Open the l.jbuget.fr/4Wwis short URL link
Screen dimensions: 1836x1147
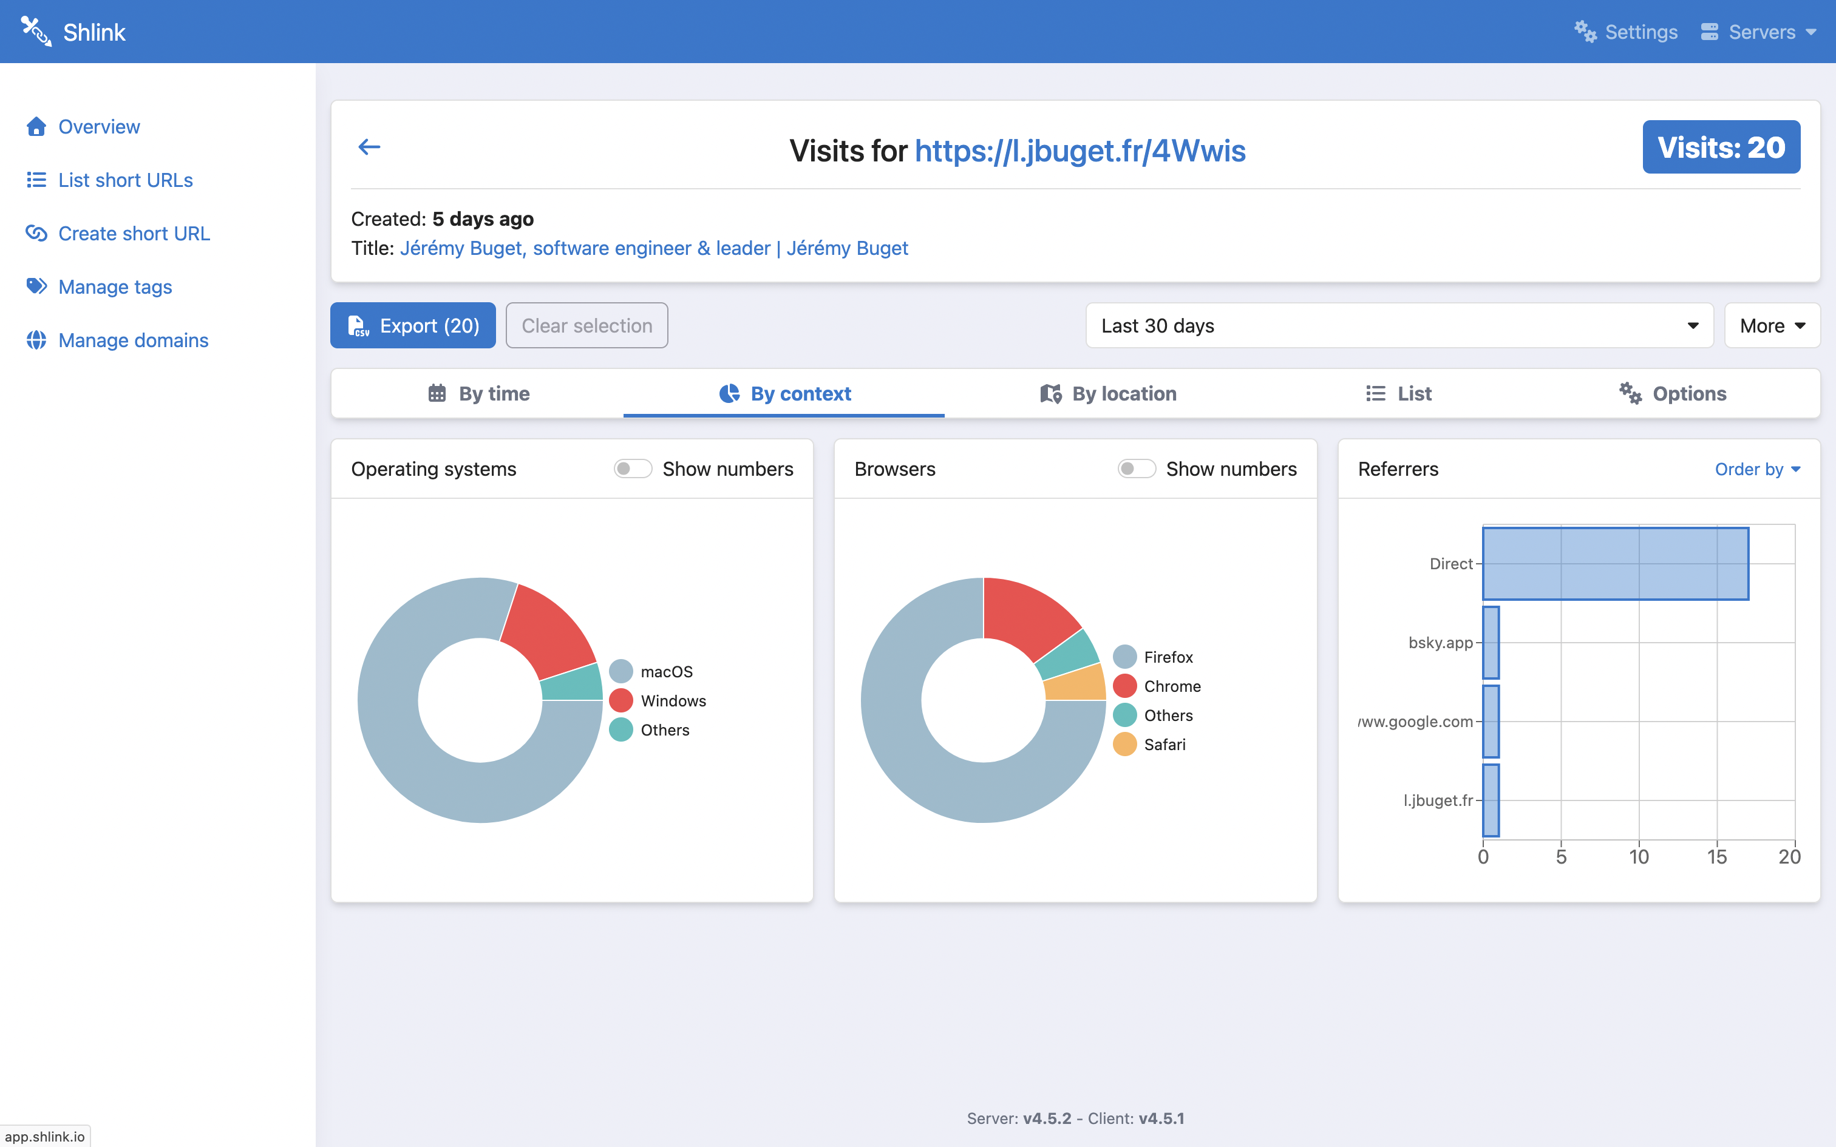point(1079,151)
